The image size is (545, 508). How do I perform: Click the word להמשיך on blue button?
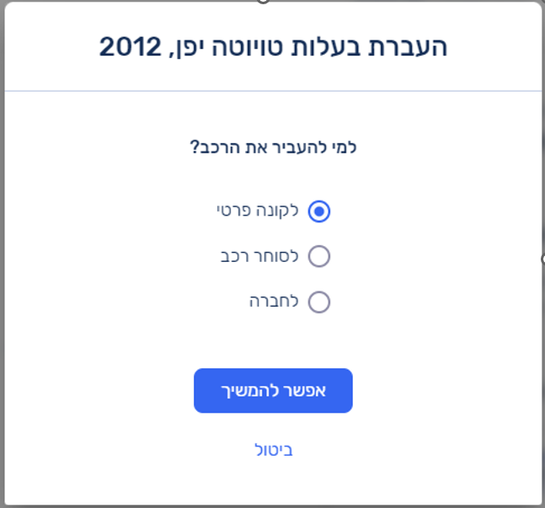[x=250, y=391]
